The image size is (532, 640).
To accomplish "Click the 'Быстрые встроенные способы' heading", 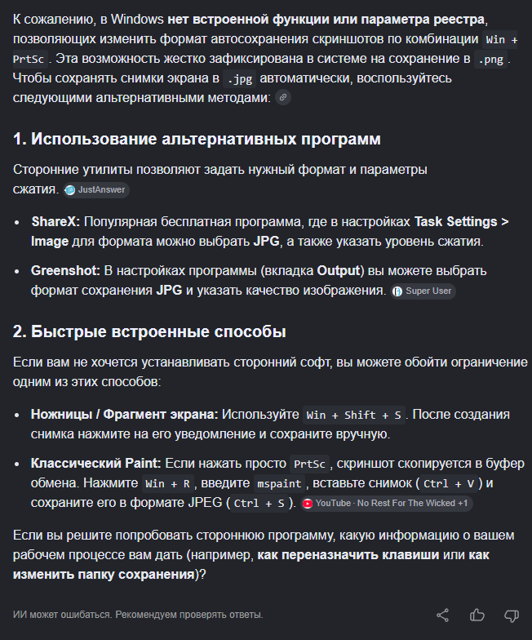I will coord(149,331).
